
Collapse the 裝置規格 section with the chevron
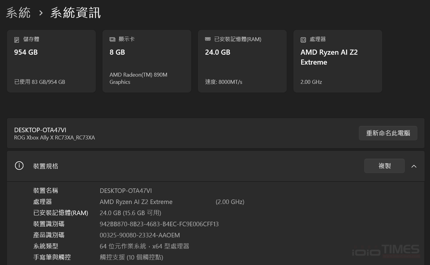pyautogui.click(x=414, y=166)
